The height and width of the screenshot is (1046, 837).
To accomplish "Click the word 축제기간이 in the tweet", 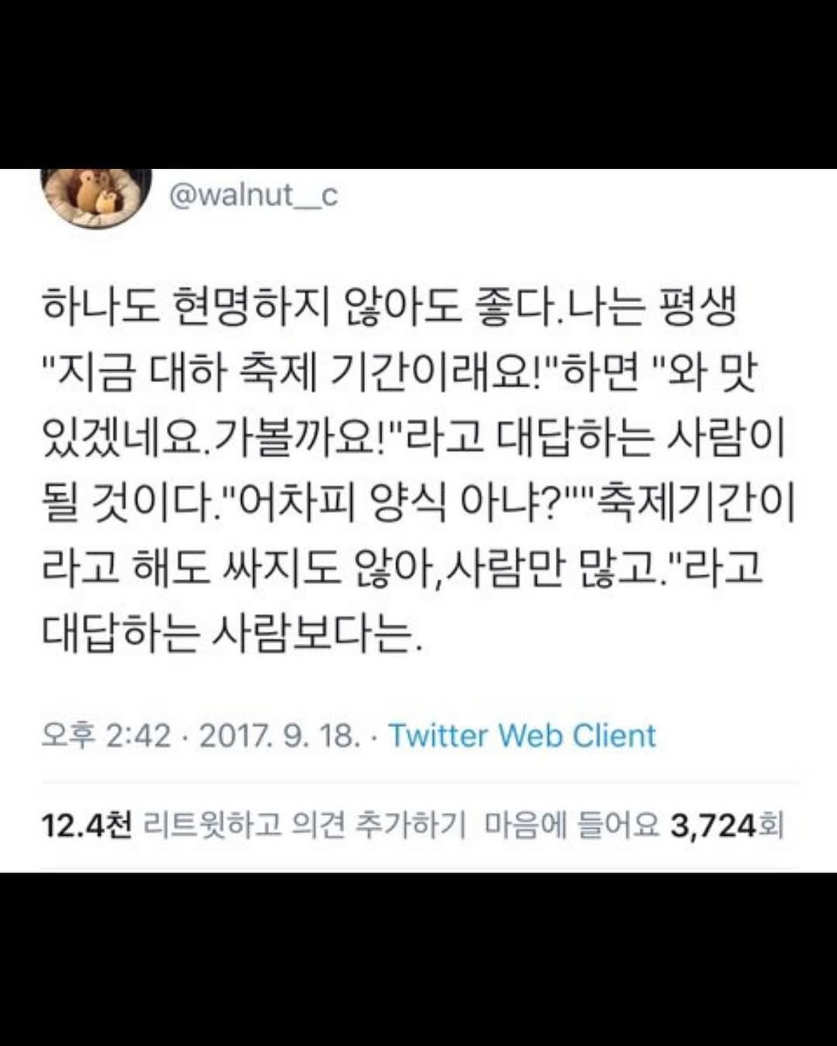I will [695, 504].
